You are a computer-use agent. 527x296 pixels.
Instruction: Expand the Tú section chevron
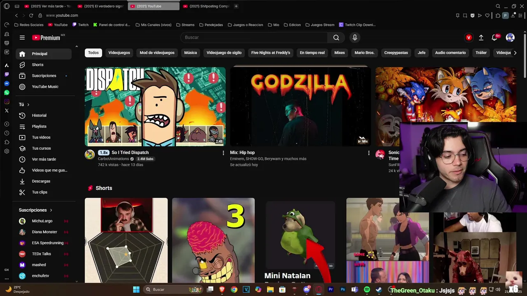[28, 105]
